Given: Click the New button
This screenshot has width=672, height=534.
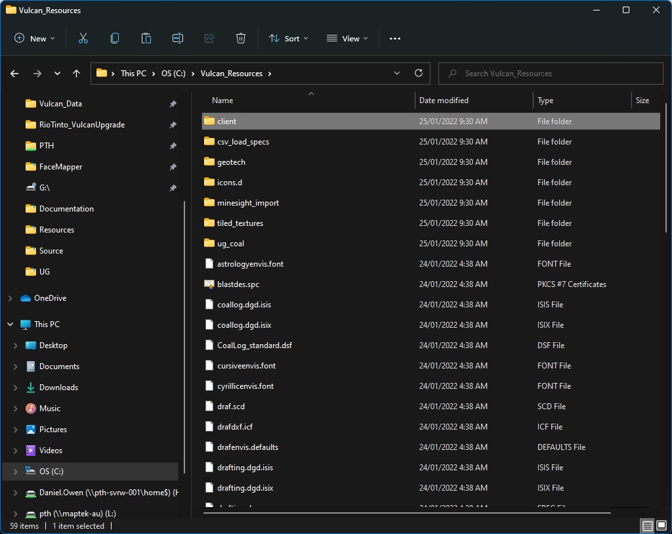Looking at the screenshot, I should click(x=35, y=39).
